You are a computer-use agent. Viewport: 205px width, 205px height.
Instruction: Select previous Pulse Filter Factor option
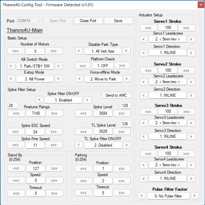pos(142,196)
